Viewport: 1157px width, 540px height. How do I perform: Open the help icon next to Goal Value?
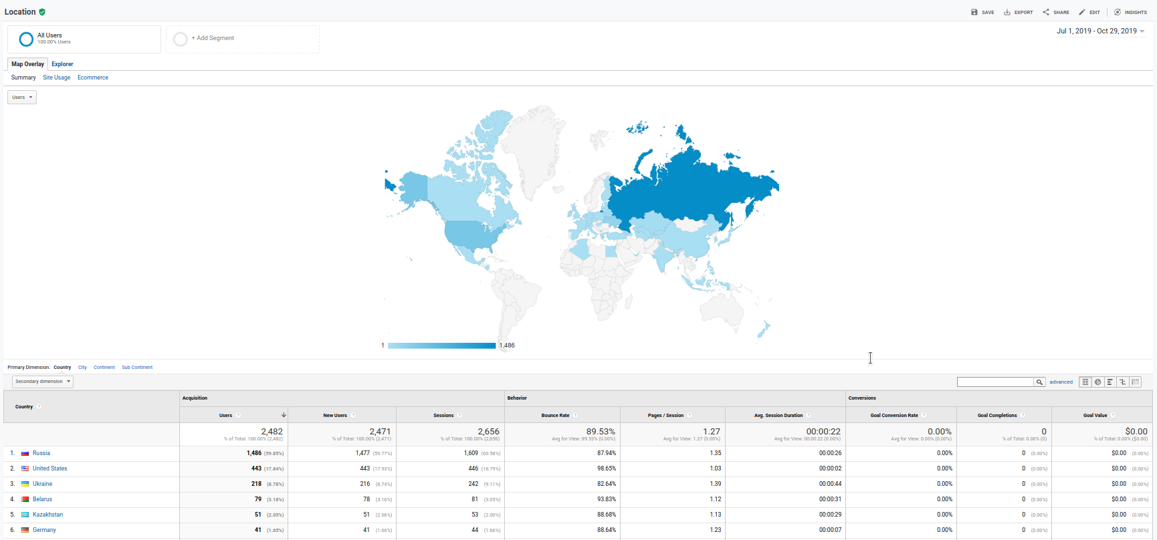click(x=1113, y=415)
